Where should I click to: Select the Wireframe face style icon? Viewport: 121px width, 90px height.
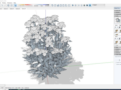(79, 5)
